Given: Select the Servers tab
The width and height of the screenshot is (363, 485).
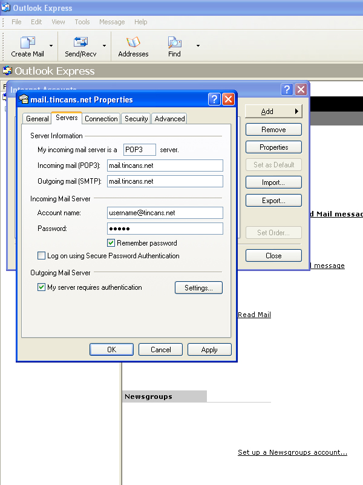Looking at the screenshot, I should pos(67,118).
